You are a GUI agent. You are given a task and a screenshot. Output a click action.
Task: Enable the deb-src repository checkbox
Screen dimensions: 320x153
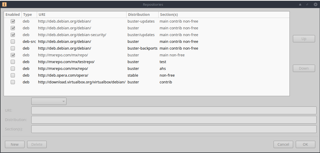[x=13, y=42]
